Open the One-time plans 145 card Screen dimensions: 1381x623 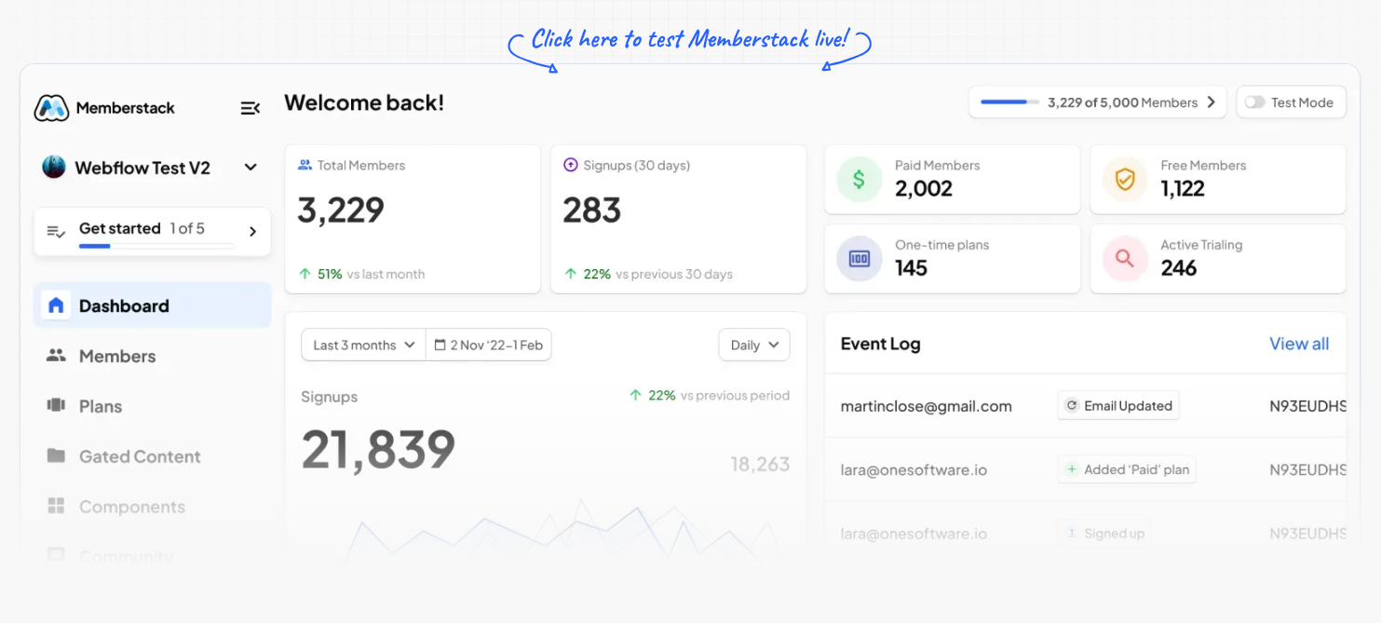[x=953, y=258]
